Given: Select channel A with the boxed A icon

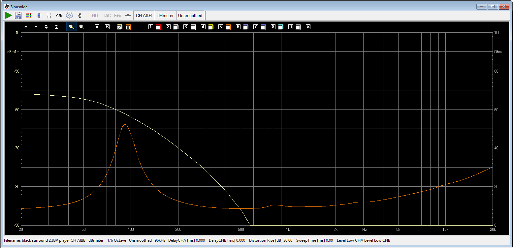Looking at the screenshot, I should 97,27.
